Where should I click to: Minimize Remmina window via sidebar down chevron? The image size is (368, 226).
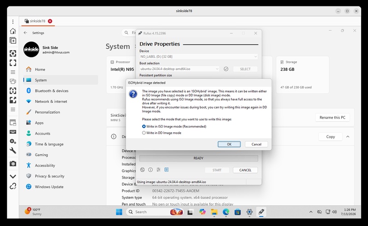click(13, 176)
